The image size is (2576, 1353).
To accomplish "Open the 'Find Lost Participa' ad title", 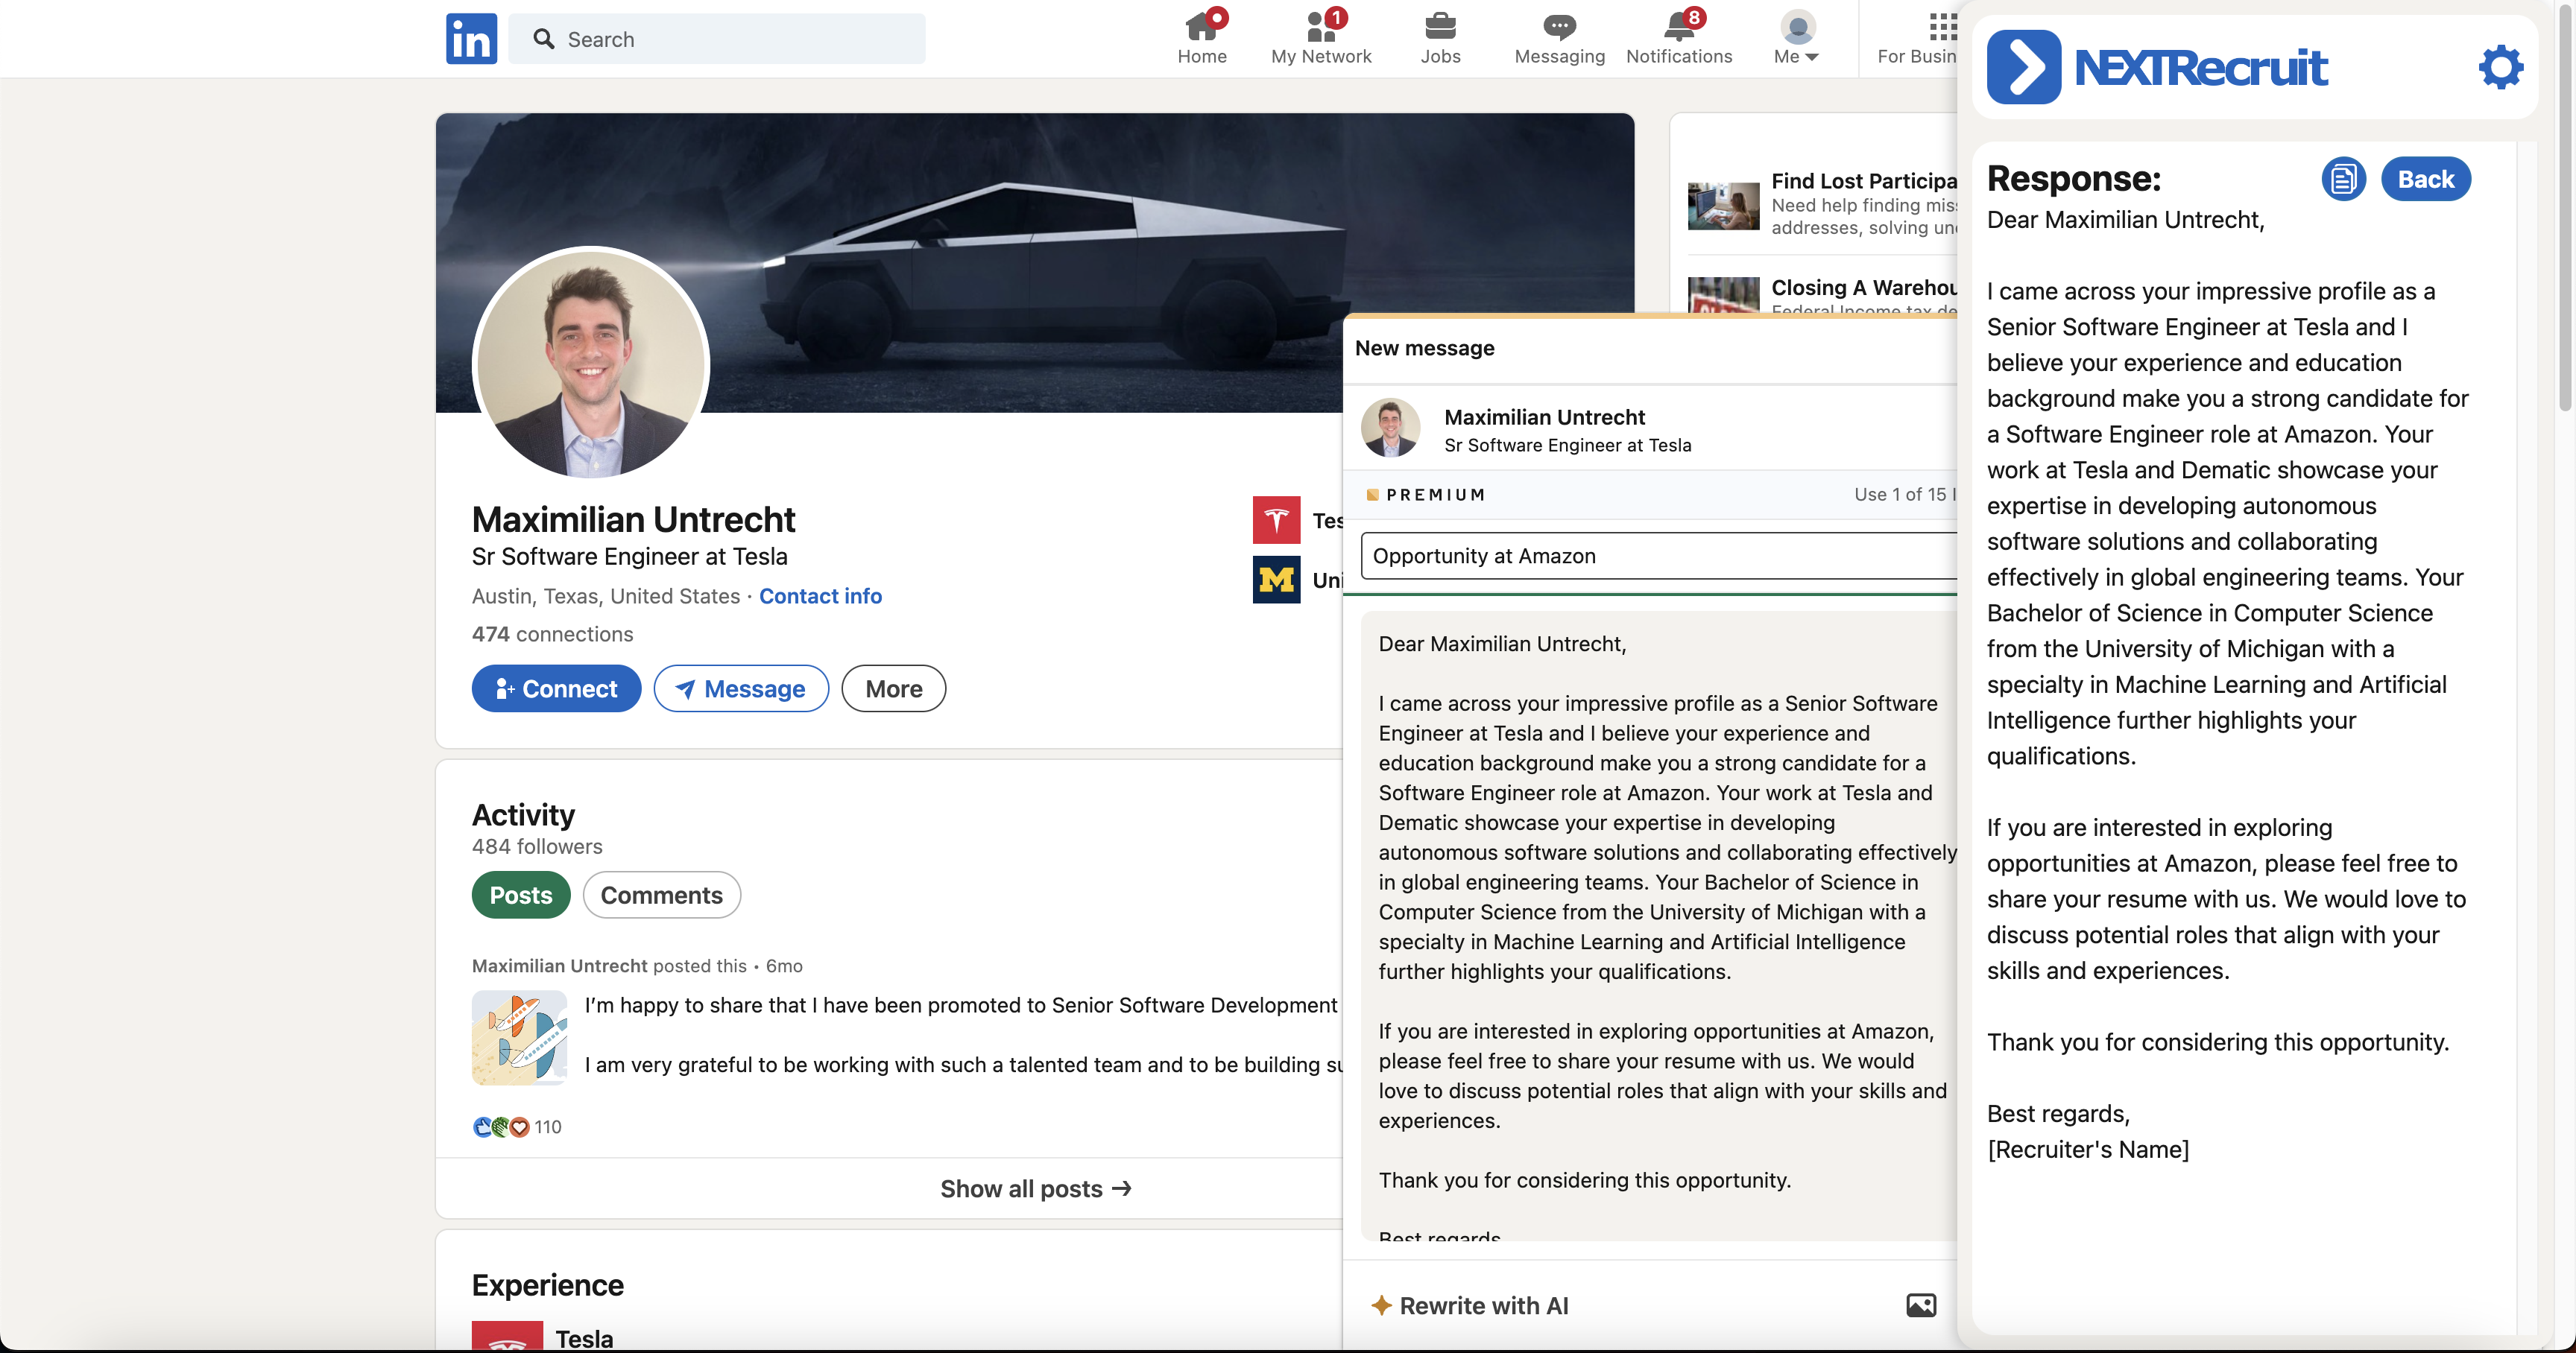I will point(1864,181).
